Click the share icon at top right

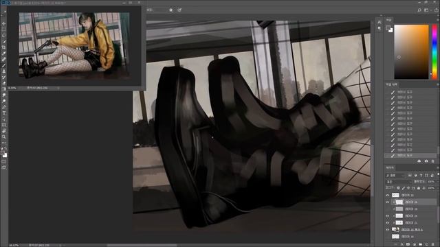point(437,10)
